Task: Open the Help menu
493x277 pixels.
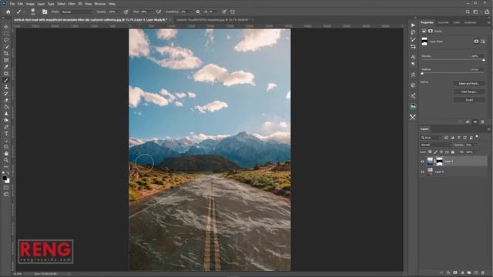Action: pyautogui.click(x=112, y=4)
